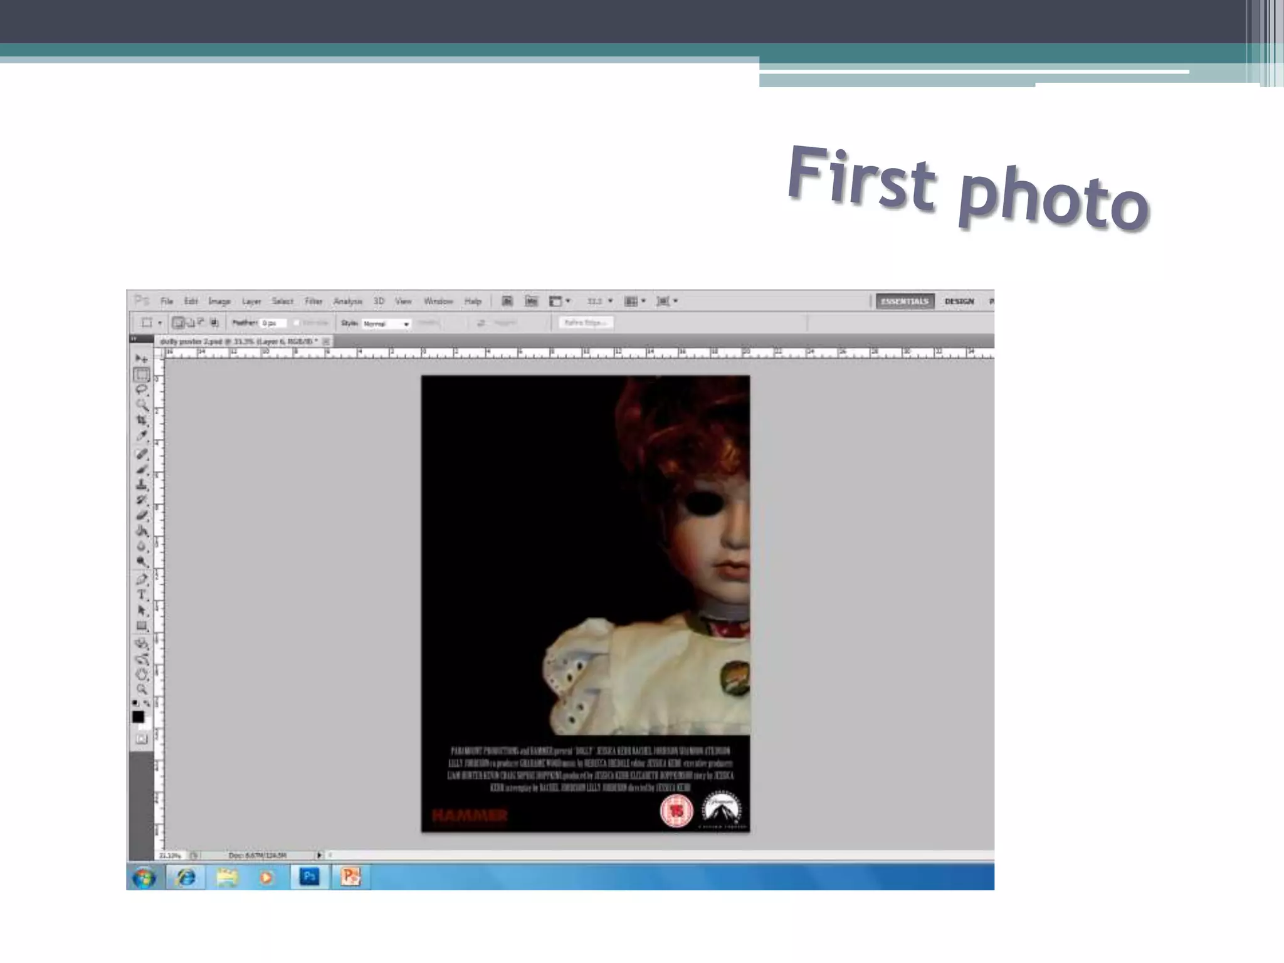Select the Horizontal Type tool
Screen dimensions: 1284x963
142,594
